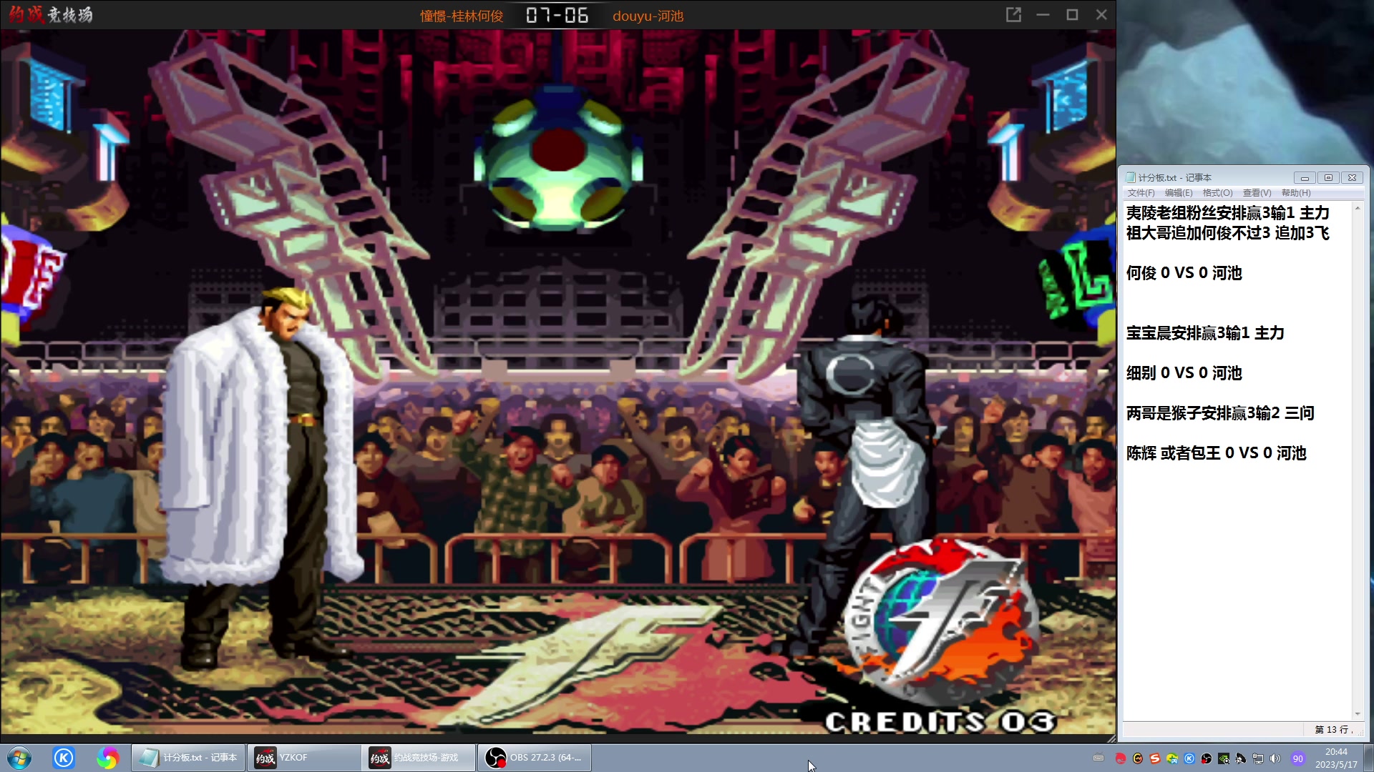Click the volume speaker tray icon
This screenshot has width=1374, height=772.
click(1275, 758)
